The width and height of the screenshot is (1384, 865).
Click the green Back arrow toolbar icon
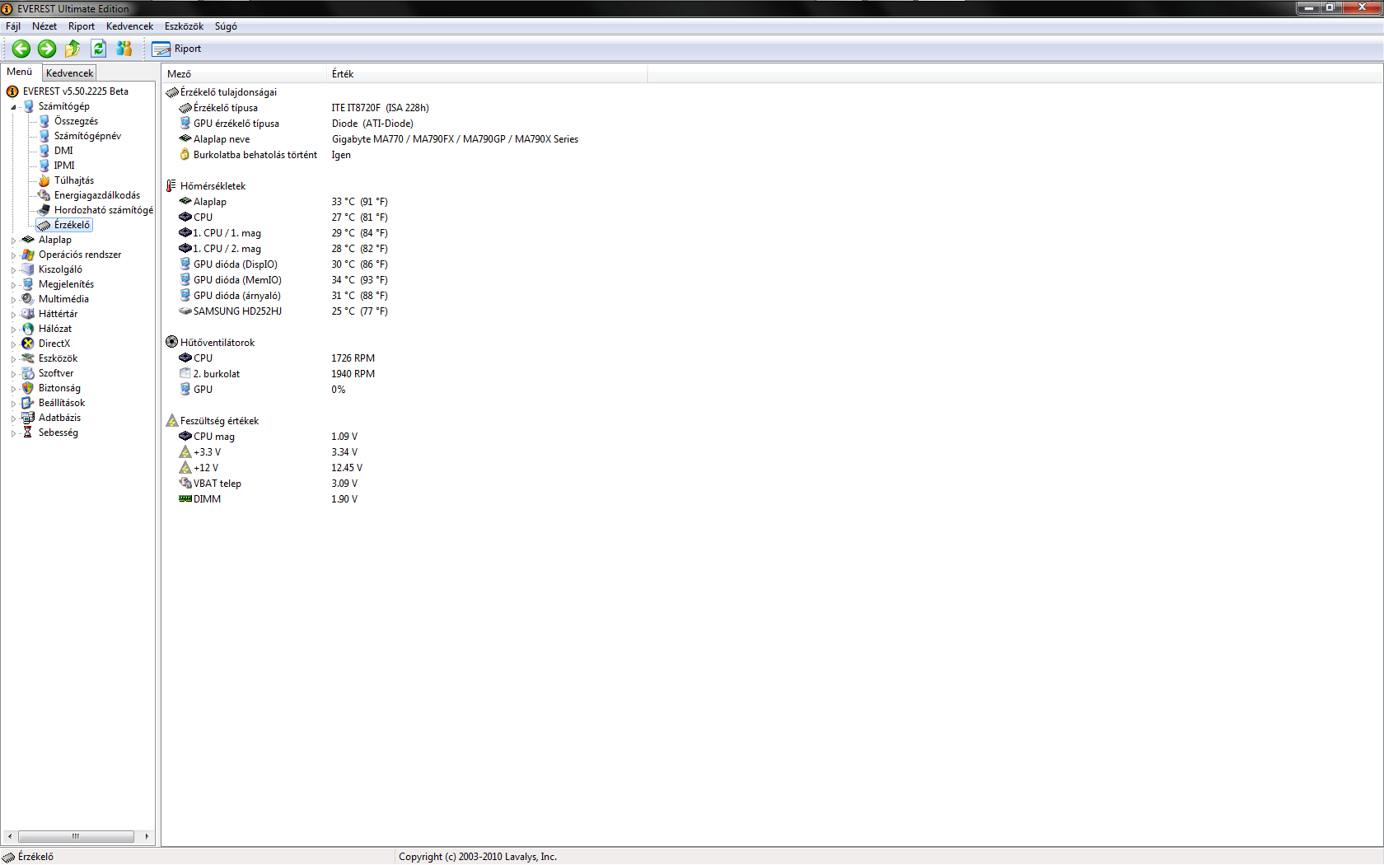[x=21, y=49]
